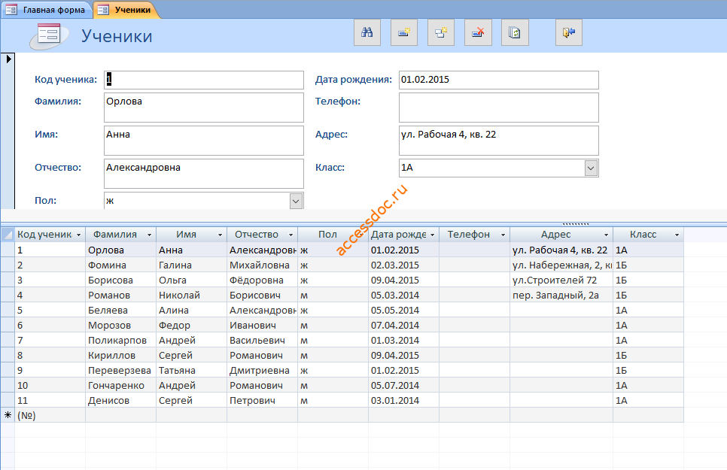Open the Фамилия column filter arrow

click(149, 235)
